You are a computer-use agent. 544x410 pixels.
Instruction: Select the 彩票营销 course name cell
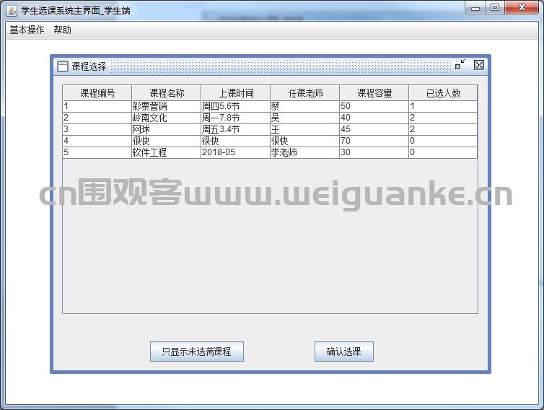click(166, 106)
